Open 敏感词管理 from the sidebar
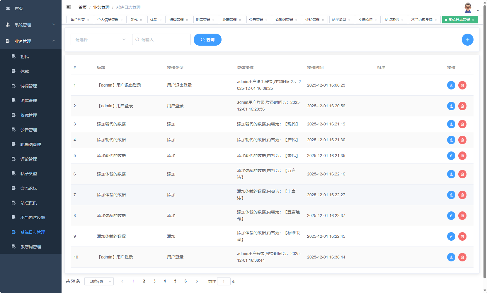 click(x=31, y=247)
